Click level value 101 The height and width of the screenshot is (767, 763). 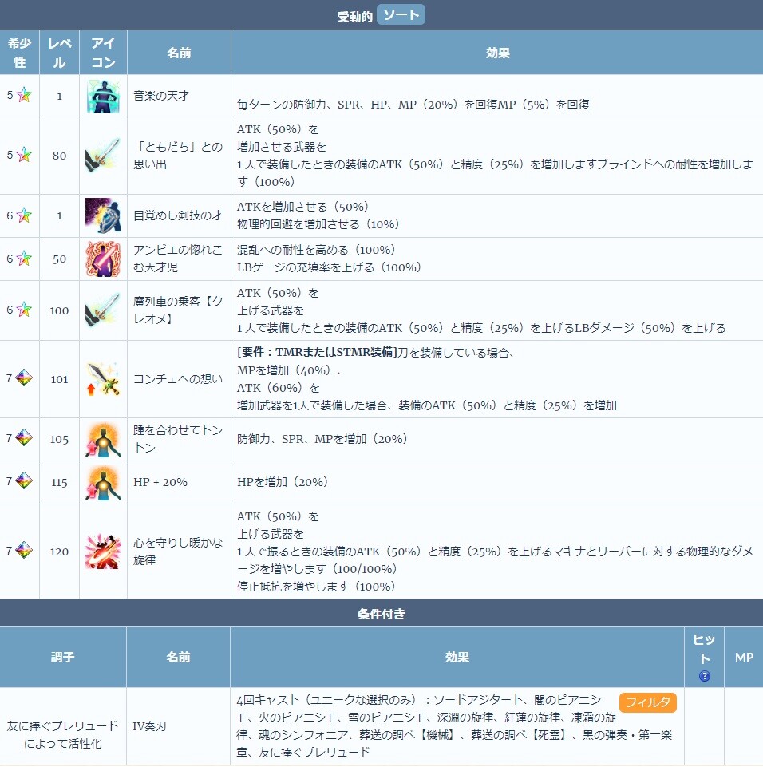(x=59, y=379)
